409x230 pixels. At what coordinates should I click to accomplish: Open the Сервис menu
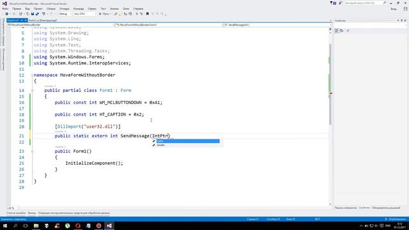pos(92,8)
